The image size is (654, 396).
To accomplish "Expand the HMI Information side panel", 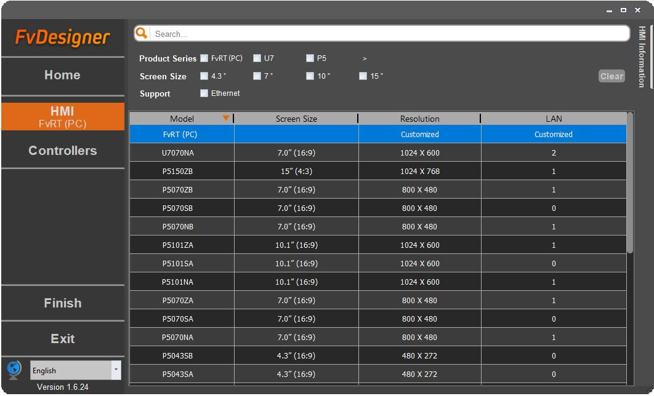I will coord(642,57).
